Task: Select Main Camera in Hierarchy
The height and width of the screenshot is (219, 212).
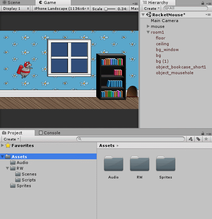Action: (x=164, y=21)
